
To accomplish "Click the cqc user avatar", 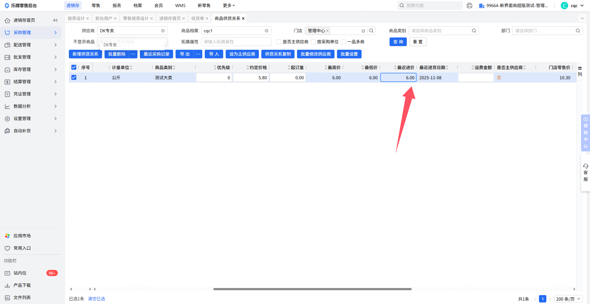I will [x=564, y=6].
